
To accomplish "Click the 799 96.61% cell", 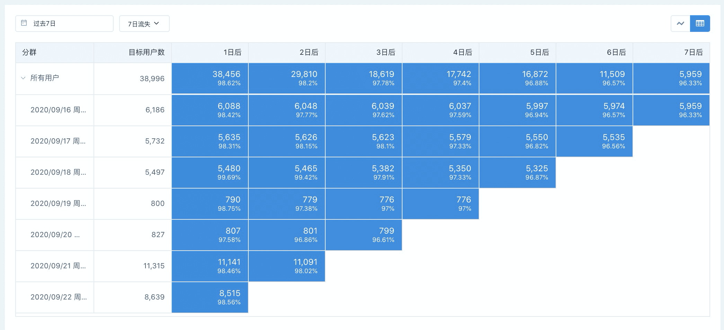I will (364, 235).
